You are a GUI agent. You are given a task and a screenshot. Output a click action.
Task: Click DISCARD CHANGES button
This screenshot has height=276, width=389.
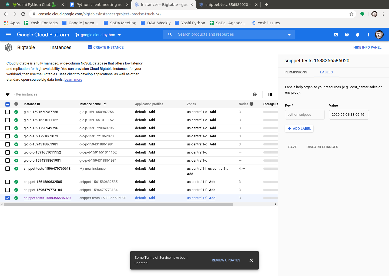[x=322, y=147]
